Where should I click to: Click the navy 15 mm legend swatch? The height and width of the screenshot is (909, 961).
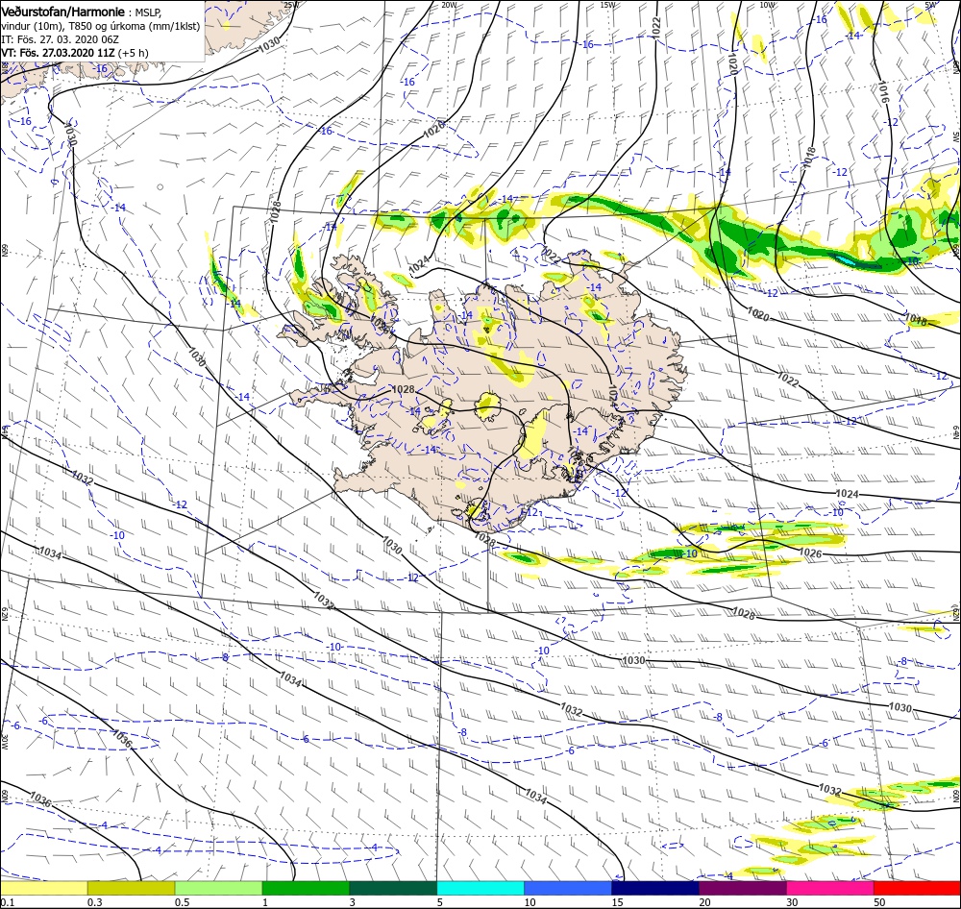(x=655, y=888)
